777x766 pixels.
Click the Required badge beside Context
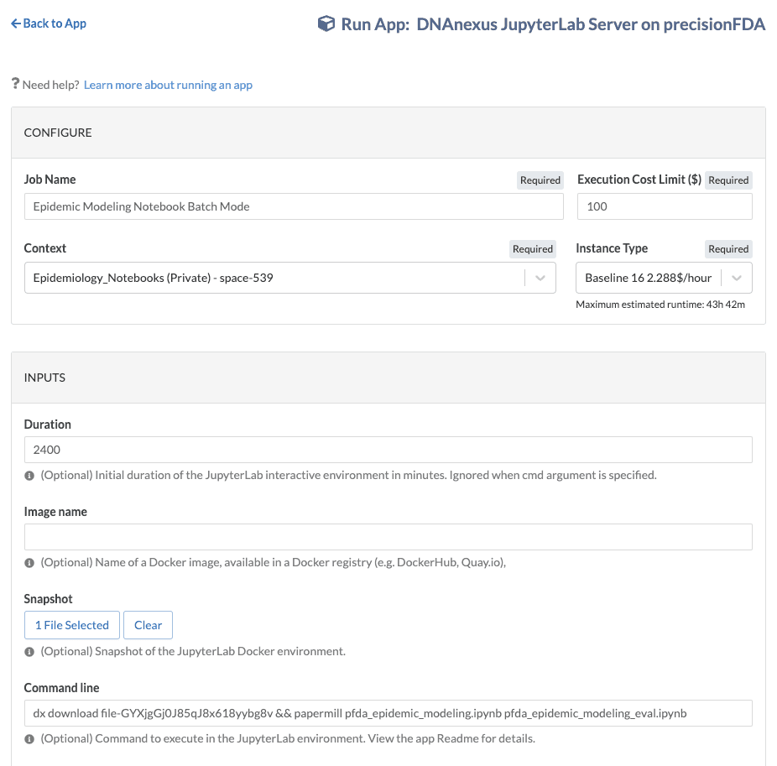pyautogui.click(x=533, y=248)
